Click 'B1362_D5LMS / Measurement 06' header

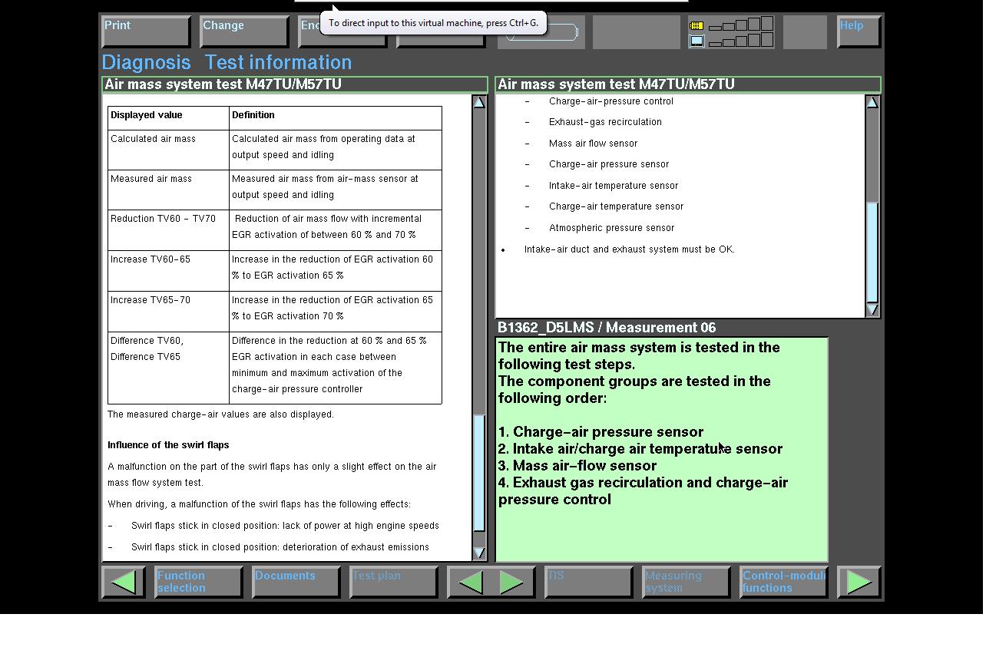pyautogui.click(x=607, y=328)
